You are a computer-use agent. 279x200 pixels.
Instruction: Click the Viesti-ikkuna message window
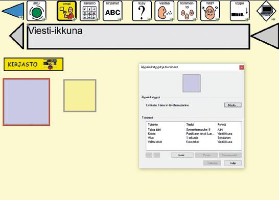pos(138,37)
